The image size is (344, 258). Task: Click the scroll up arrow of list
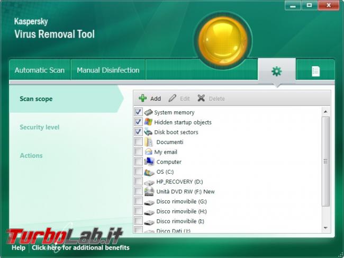point(325,112)
